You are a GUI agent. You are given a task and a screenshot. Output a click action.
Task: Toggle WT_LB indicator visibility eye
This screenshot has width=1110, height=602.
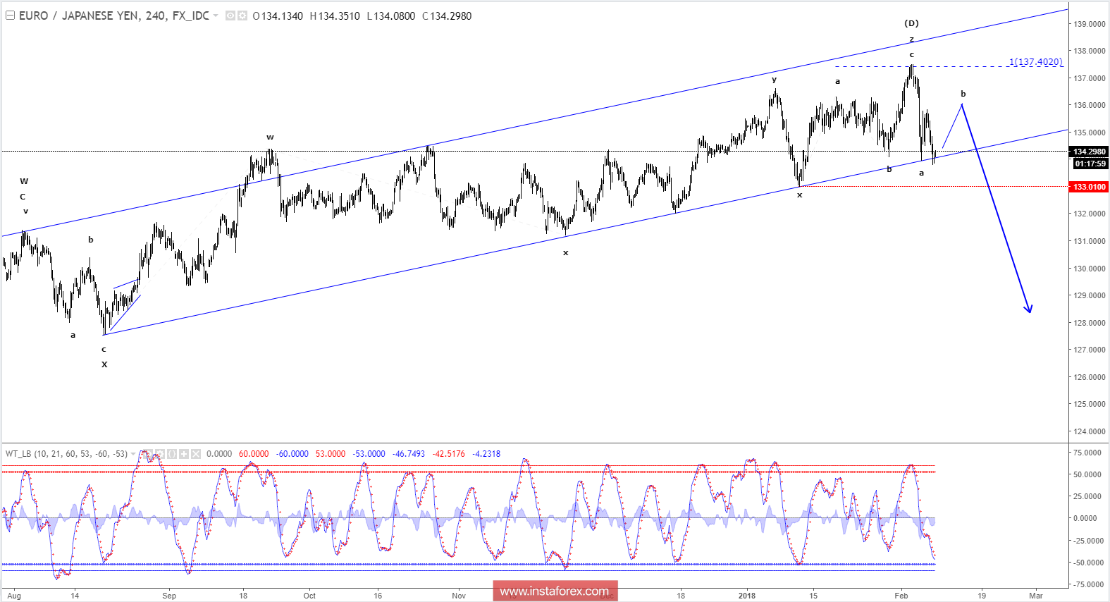tap(148, 454)
